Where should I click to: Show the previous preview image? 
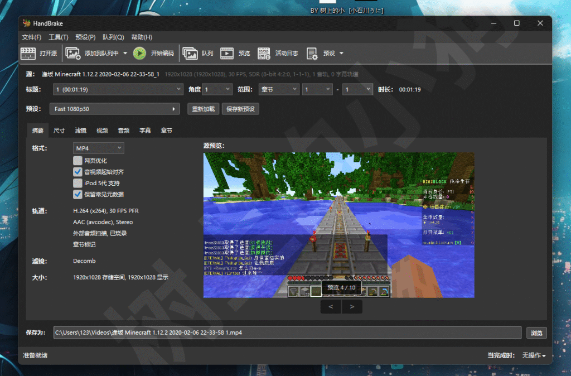point(331,307)
